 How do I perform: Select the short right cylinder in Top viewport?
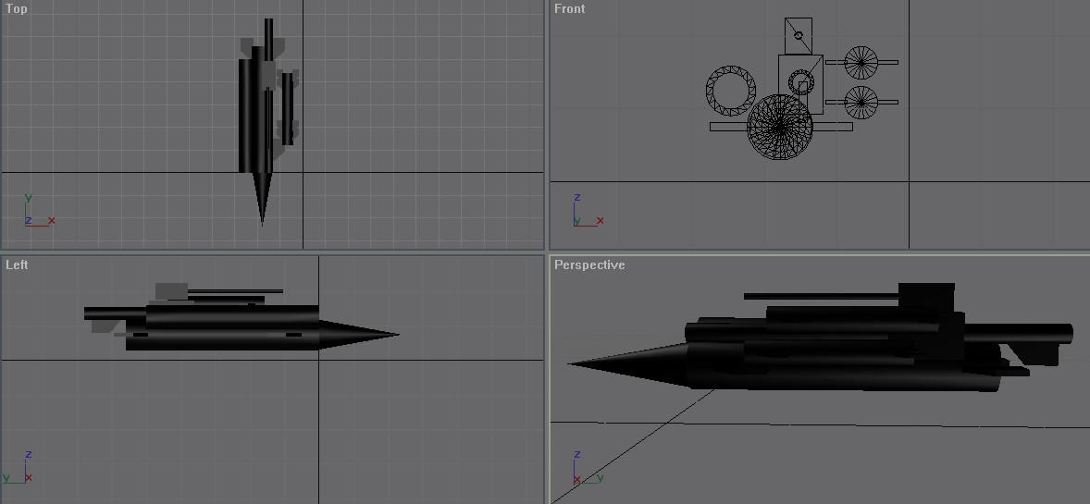coord(287,108)
